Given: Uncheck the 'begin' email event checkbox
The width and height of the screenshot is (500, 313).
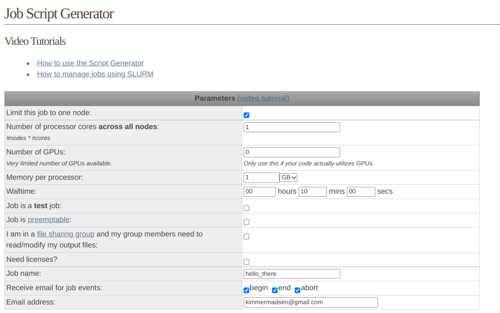Looking at the screenshot, I should coord(246,290).
